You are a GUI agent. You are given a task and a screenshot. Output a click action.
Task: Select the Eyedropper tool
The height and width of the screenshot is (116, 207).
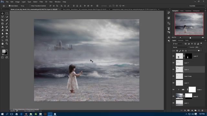(7, 20)
